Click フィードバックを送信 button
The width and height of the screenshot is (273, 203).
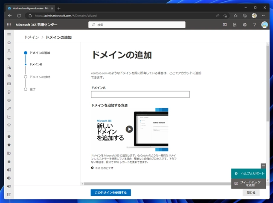click(x=249, y=183)
